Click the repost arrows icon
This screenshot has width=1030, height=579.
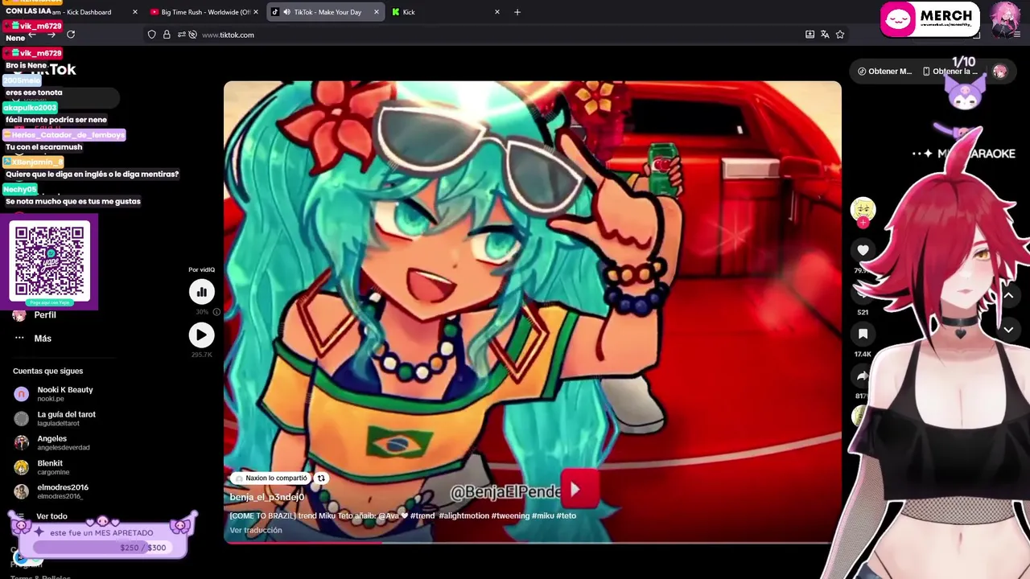[321, 478]
